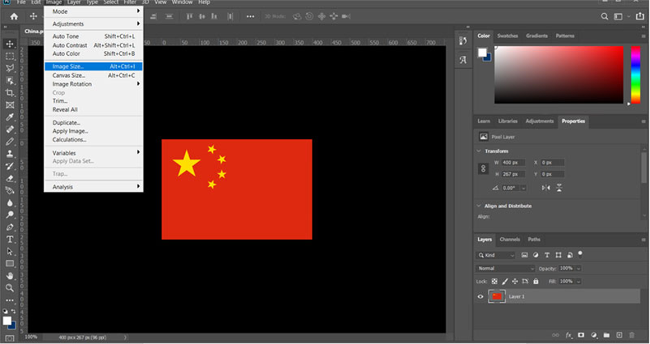This screenshot has width=650, height=344.
Task: Select the Move tool in the toolbar
Action: point(10,44)
